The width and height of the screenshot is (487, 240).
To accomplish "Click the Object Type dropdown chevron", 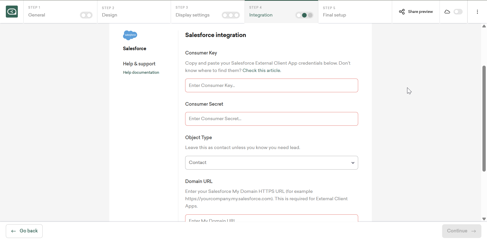I will coord(353,163).
